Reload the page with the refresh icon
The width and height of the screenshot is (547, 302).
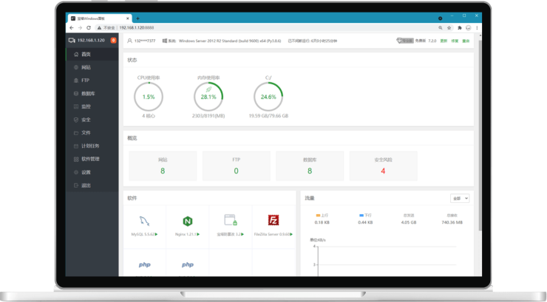[x=89, y=28]
